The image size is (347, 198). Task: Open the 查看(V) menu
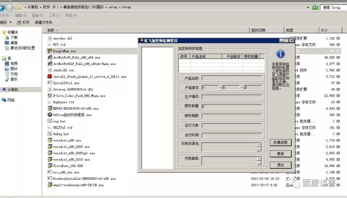[x=37, y=15]
